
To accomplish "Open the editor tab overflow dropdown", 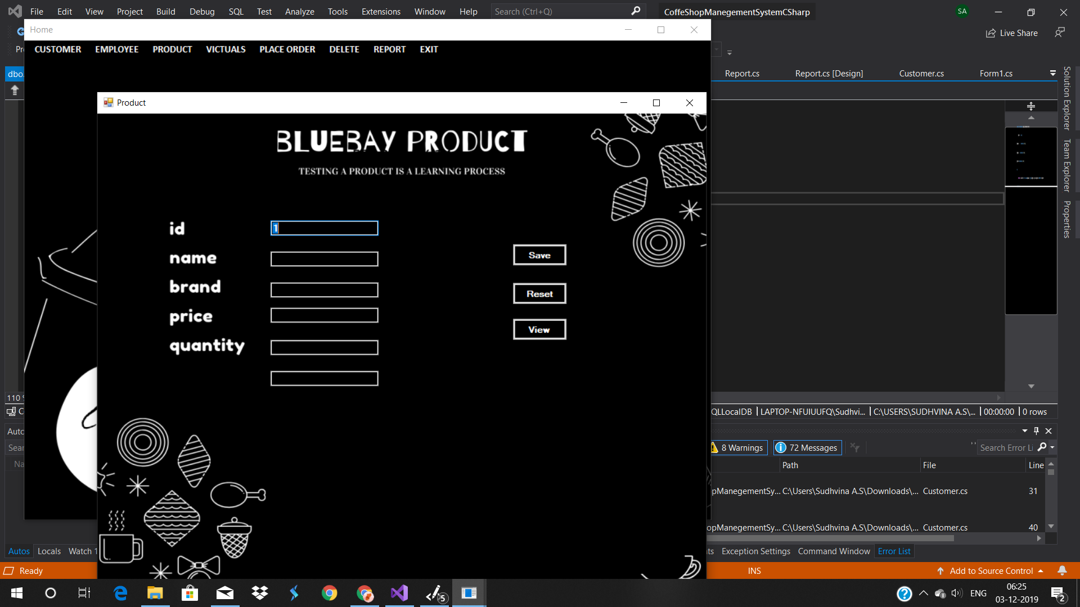I will click(1052, 73).
